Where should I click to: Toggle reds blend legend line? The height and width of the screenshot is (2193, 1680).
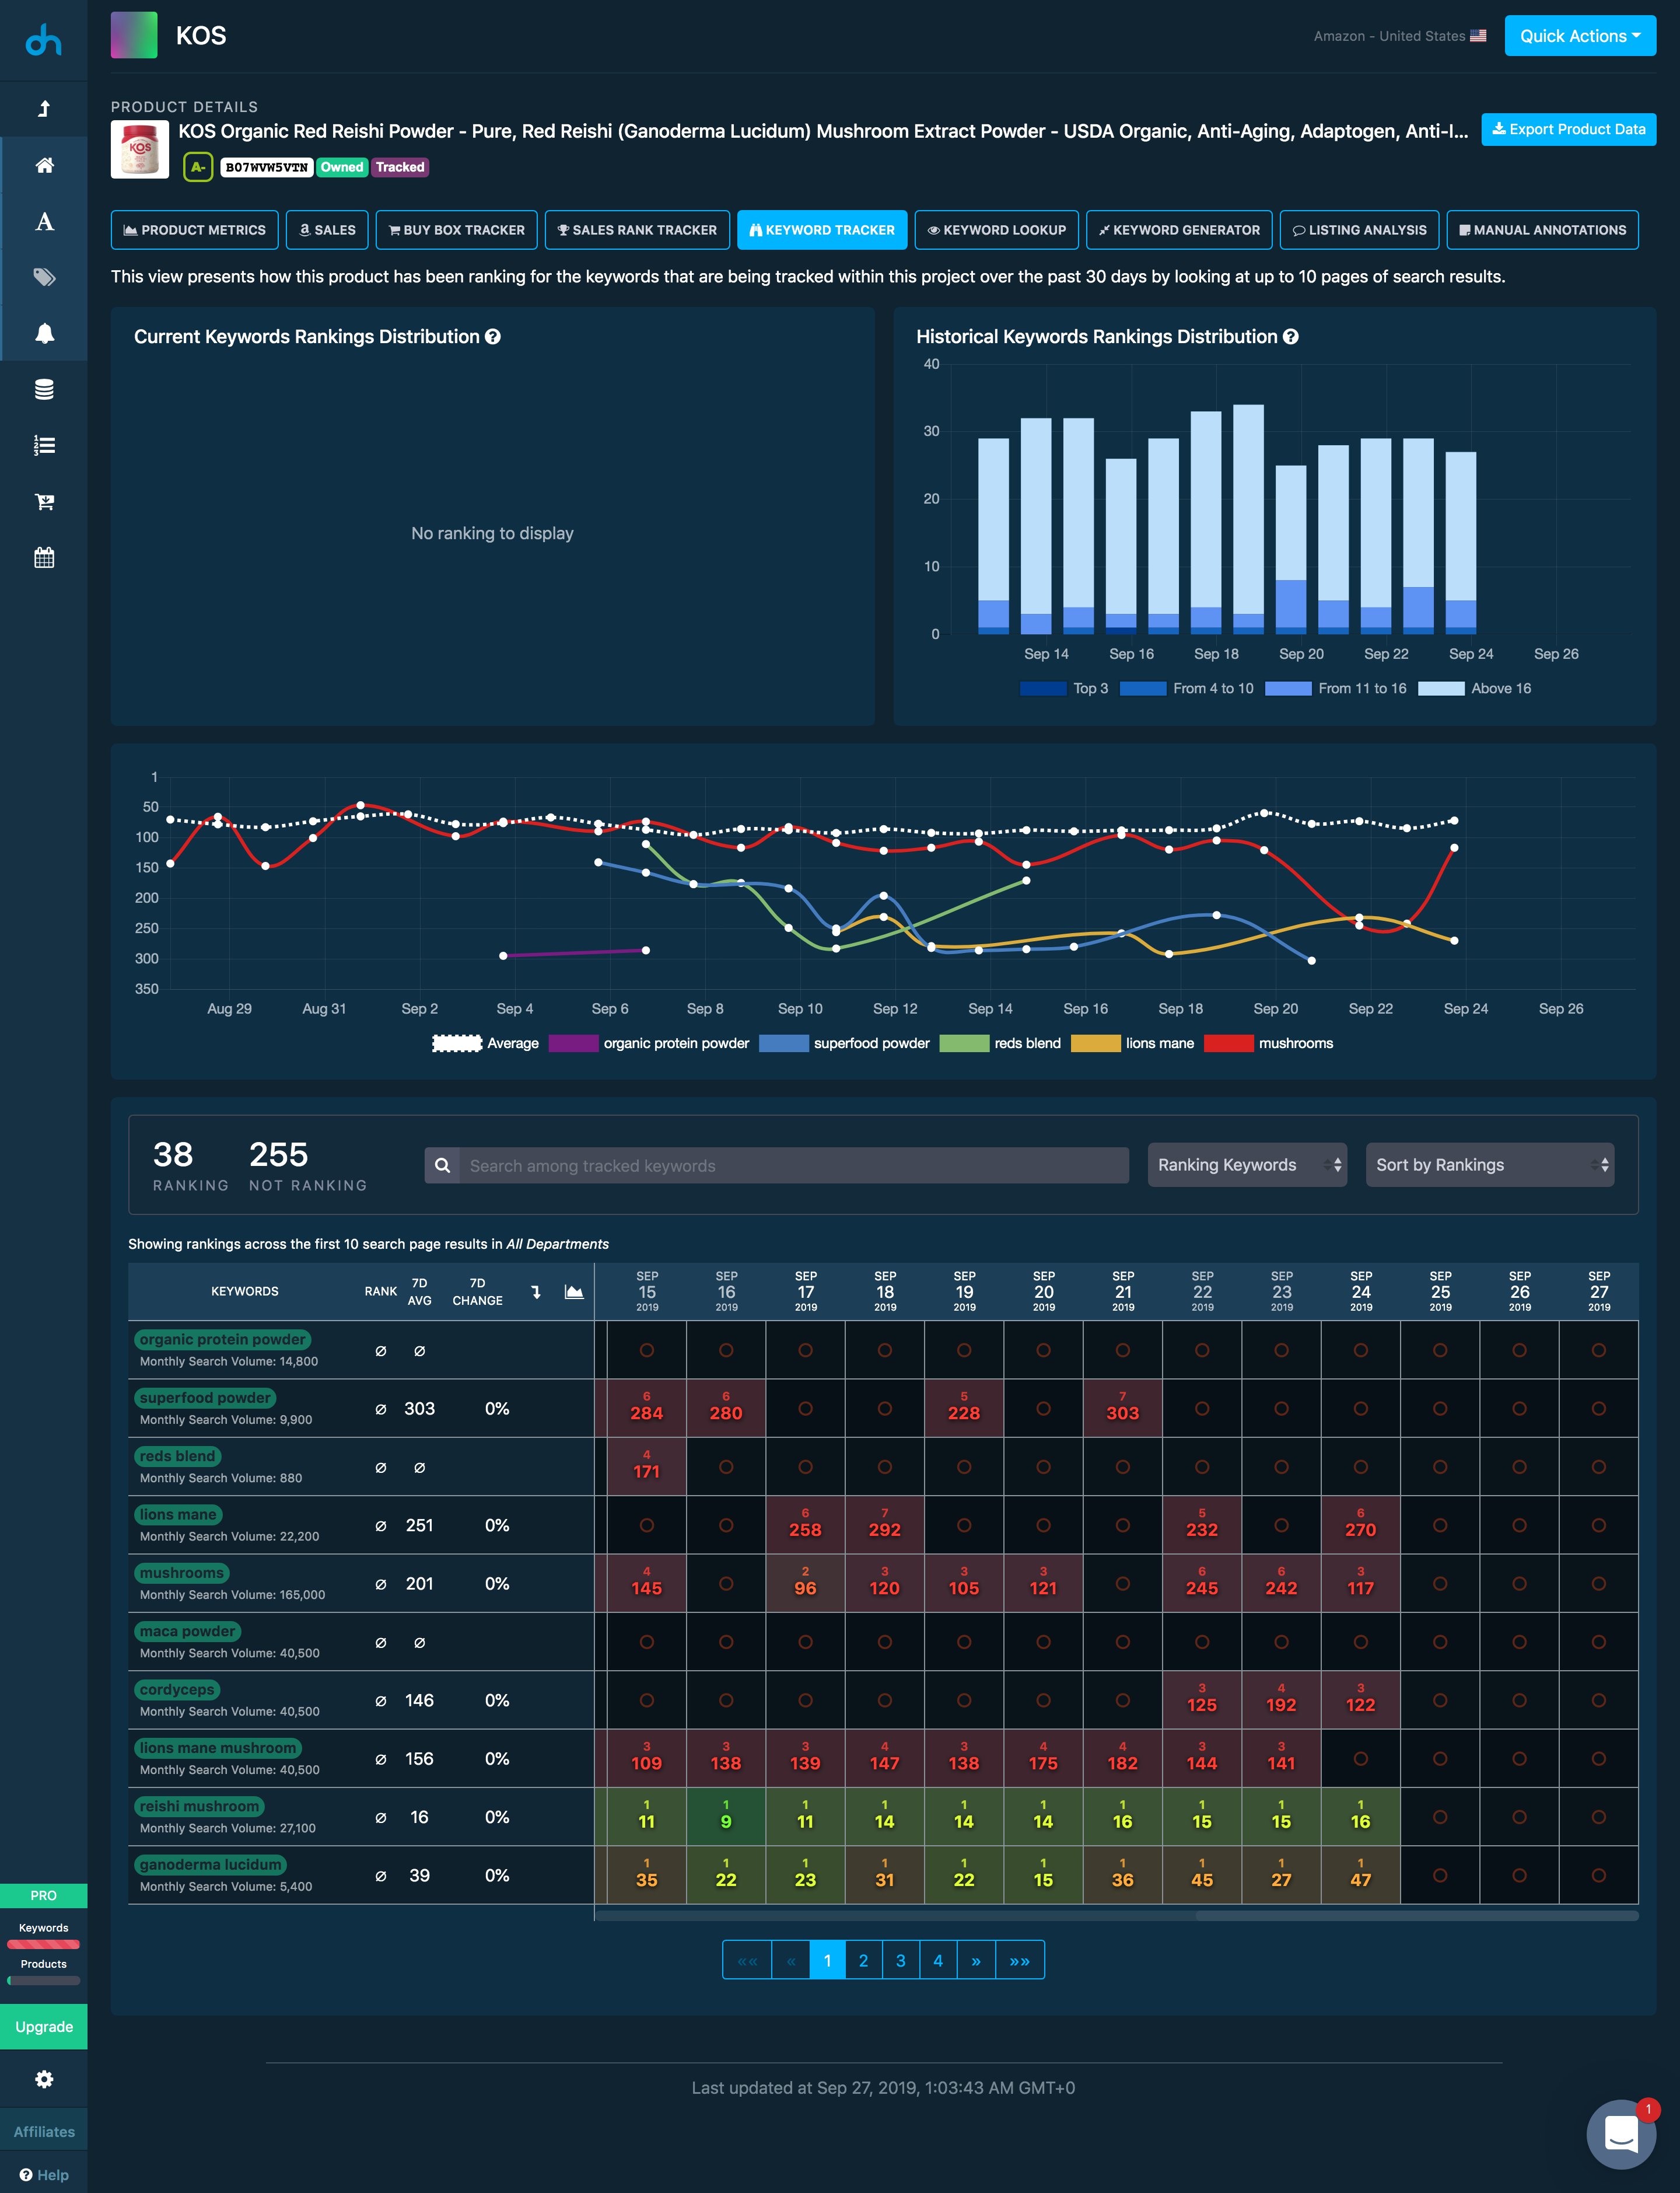click(x=1000, y=1043)
